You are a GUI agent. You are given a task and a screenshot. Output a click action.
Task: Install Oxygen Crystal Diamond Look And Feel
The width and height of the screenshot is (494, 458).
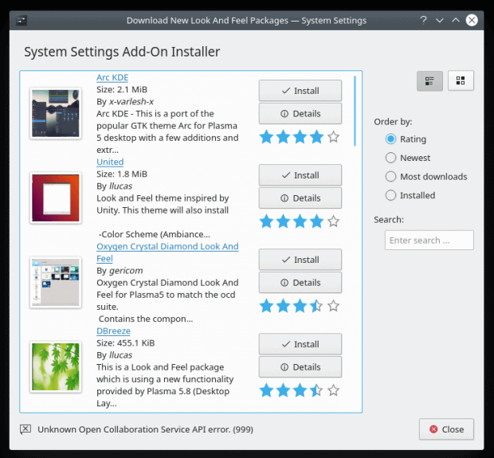(300, 260)
